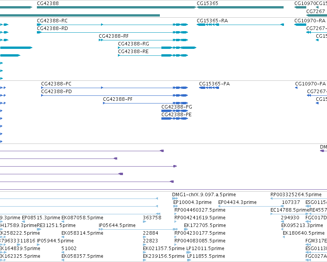
Task: Select the IP05644.5prime label
Action: click(117, 226)
